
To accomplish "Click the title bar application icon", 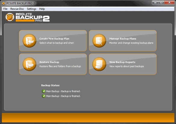I will pyautogui.click(x=4, y=3).
